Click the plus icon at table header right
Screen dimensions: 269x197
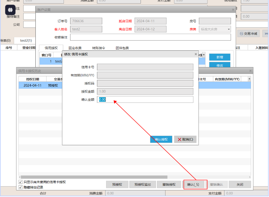click(x=249, y=79)
